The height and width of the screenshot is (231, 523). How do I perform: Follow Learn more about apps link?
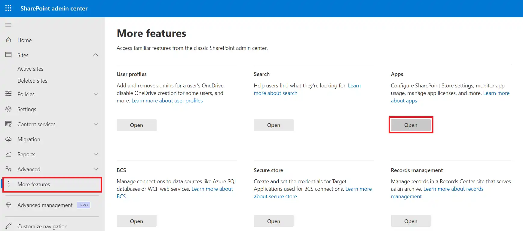tap(404, 101)
